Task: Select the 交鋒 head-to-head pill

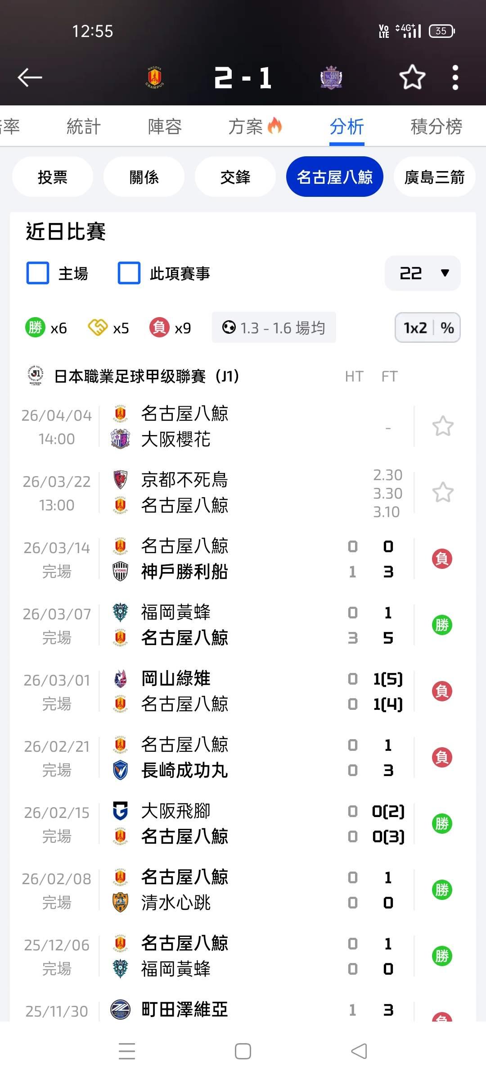Action: (x=235, y=177)
